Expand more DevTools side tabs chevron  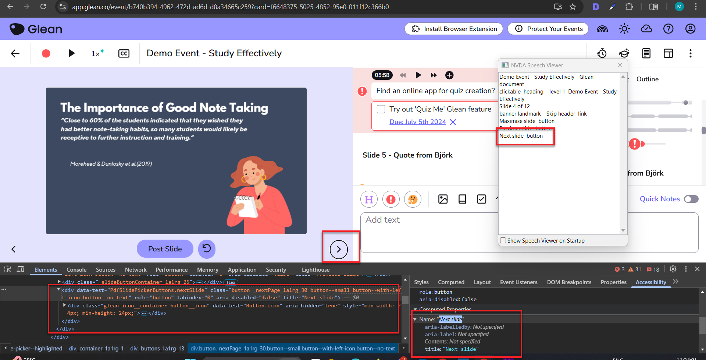[x=675, y=282]
